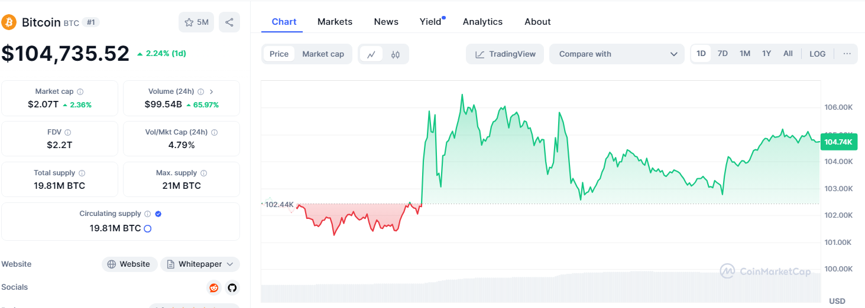The height and width of the screenshot is (308, 865).
Task: Select the Market cap chart toggle
Action: pyautogui.click(x=323, y=54)
